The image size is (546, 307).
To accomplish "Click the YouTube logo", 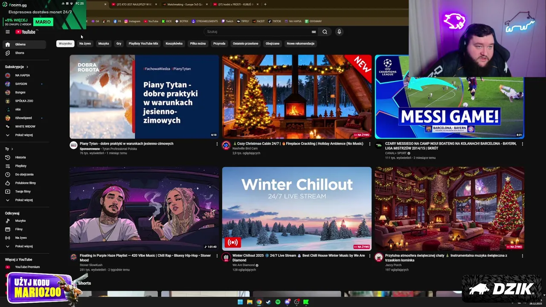I will (26, 32).
